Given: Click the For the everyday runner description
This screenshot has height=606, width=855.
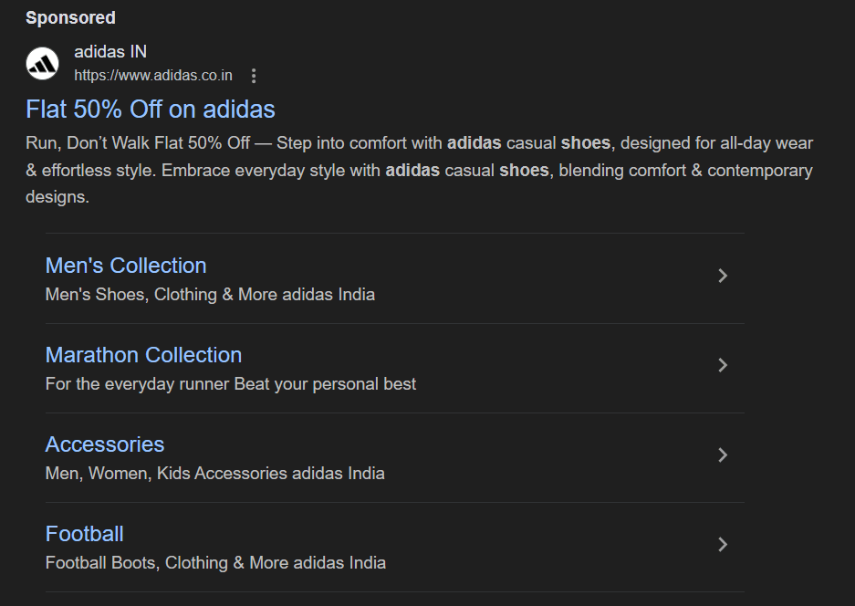Looking at the screenshot, I should click(231, 384).
